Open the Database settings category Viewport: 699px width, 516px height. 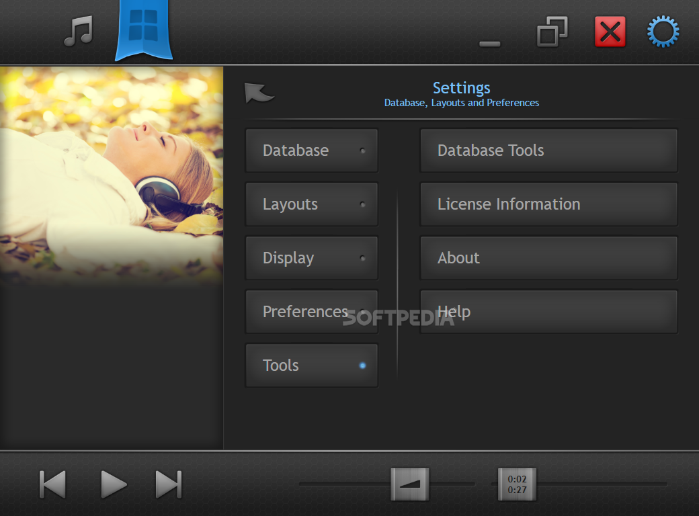pos(312,150)
